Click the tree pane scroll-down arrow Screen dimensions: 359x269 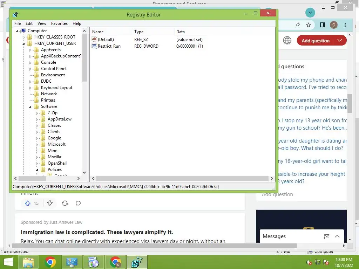[x=84, y=173]
